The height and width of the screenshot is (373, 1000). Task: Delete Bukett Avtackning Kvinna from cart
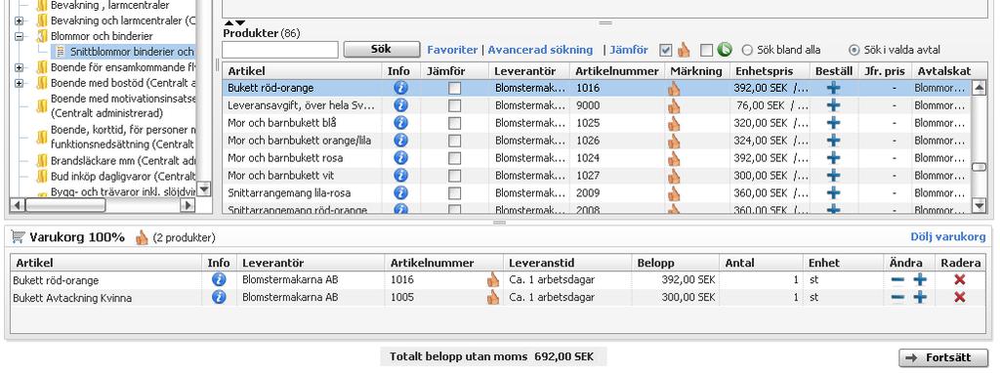[959, 297]
